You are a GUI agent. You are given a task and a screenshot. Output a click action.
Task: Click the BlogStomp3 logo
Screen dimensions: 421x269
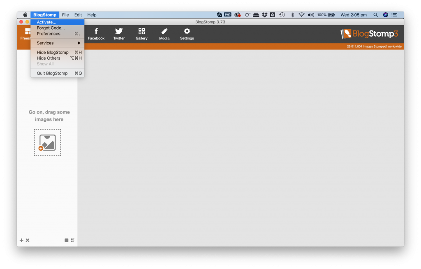(369, 34)
